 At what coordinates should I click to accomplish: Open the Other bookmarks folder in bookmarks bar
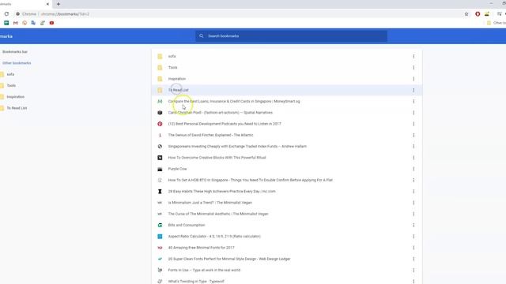pyautogui.click(x=497, y=23)
